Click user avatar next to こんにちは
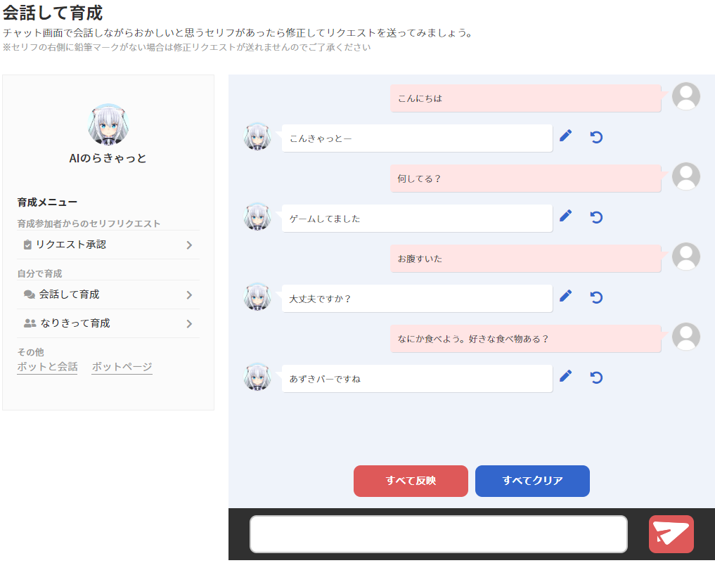 tap(685, 96)
